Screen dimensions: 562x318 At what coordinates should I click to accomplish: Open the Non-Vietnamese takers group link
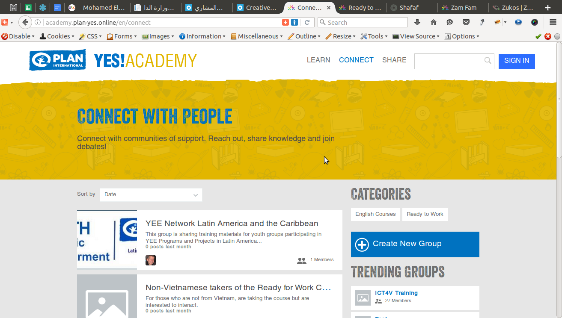coord(238,288)
